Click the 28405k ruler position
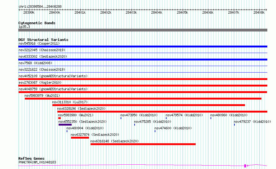This screenshot has height=169, width=276. tap(182, 12)
